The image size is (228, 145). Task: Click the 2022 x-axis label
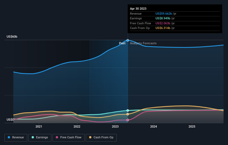(x=77, y=127)
